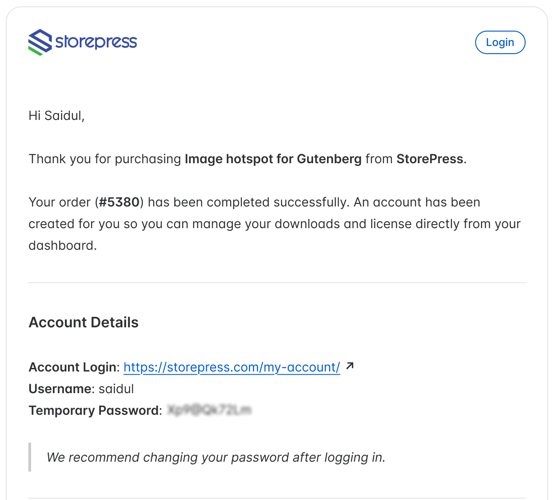The height and width of the screenshot is (500, 554).
Task: Select the bold product name Image hotspot for Gutenberg
Action: tap(273, 159)
